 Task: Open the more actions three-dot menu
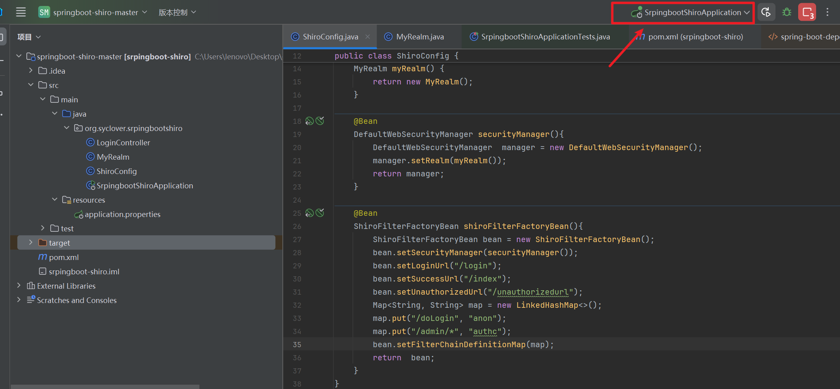tap(827, 12)
